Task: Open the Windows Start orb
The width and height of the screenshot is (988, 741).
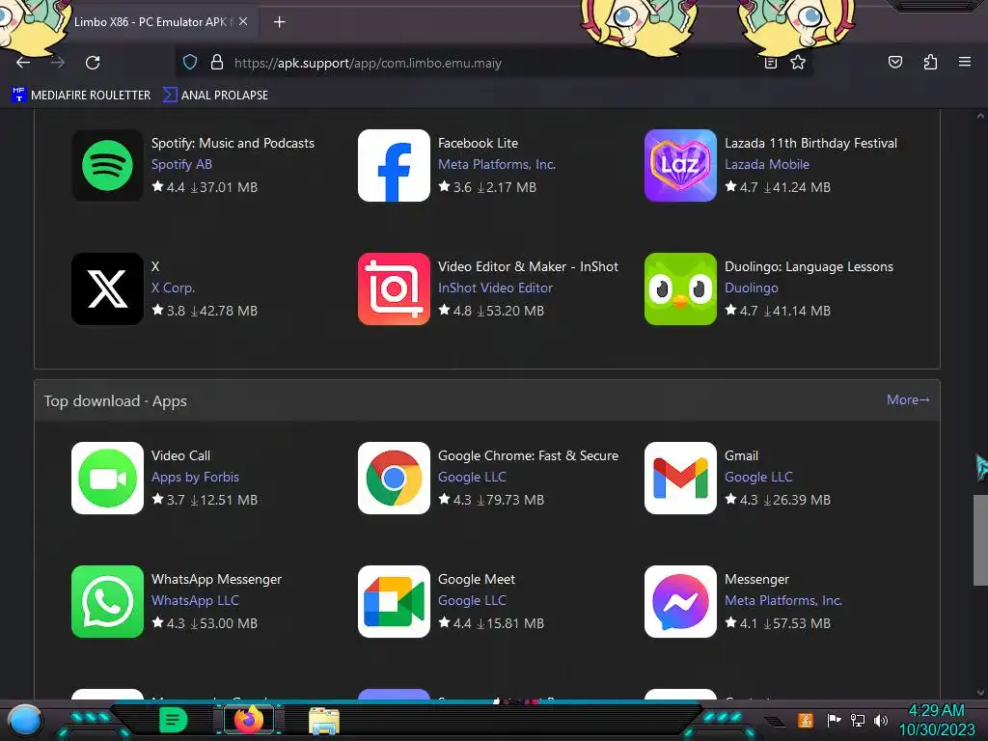Action: coord(24,721)
